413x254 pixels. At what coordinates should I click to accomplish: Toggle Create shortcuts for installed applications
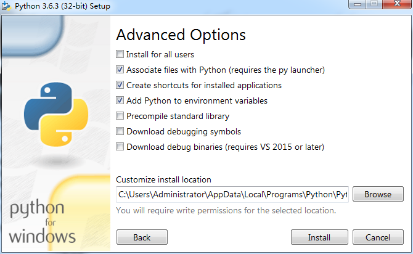click(x=120, y=85)
